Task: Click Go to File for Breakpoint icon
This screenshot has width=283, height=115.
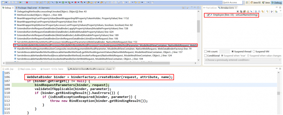Action: coord(248,12)
